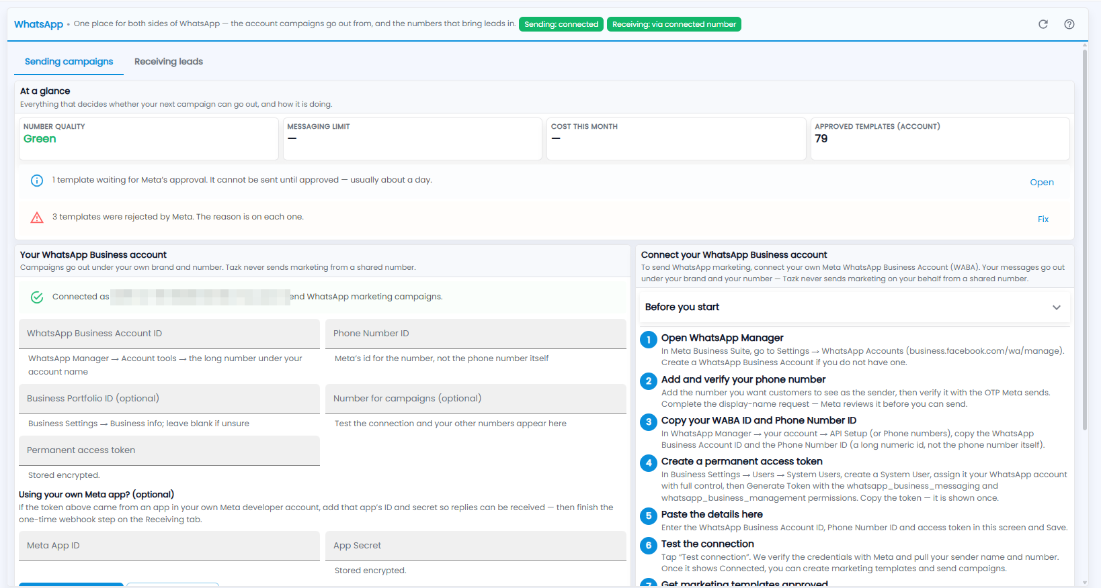Click the green connected checkmark icon
This screenshot has width=1101, height=588.
point(37,297)
